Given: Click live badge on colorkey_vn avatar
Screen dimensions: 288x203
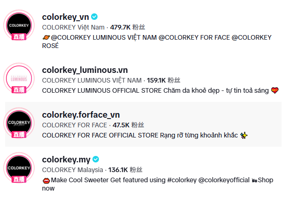Looking at the screenshot, I should pyautogui.click(x=19, y=37).
